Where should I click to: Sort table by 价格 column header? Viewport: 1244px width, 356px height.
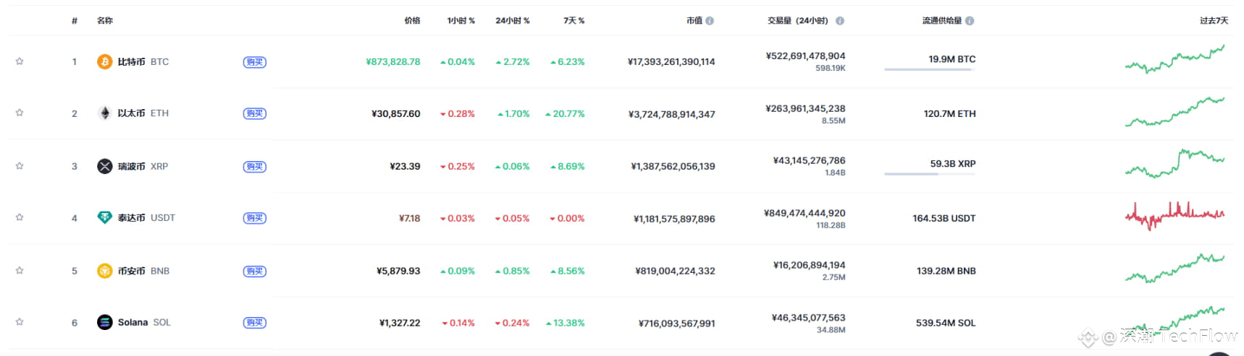point(412,21)
